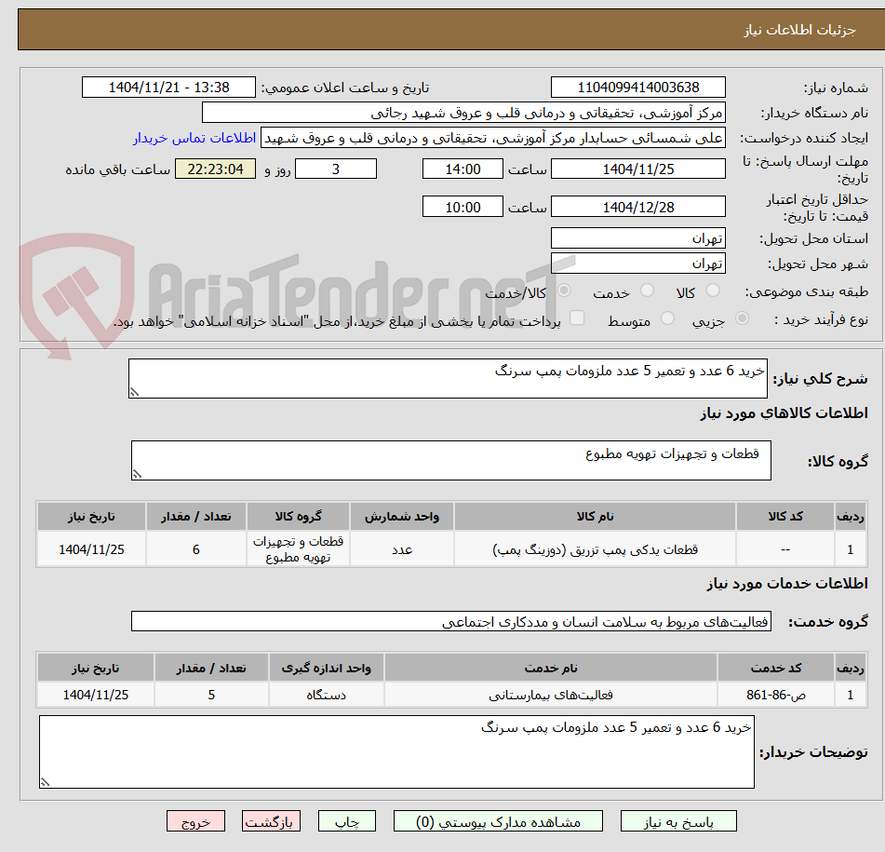The height and width of the screenshot is (852, 885).
Task: Click the پاسخ به نیاز button
Action: 677,821
